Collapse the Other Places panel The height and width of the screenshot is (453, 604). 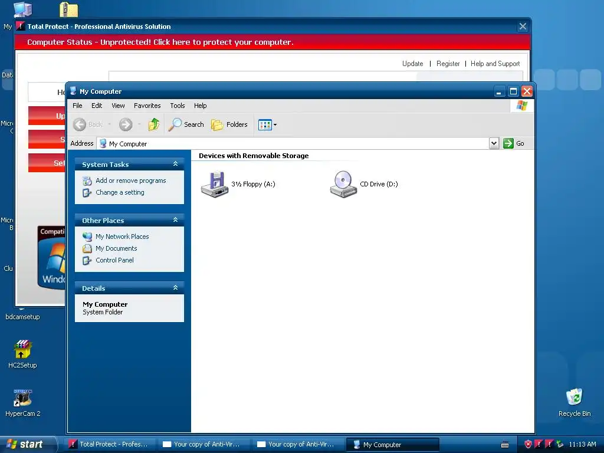pos(175,220)
